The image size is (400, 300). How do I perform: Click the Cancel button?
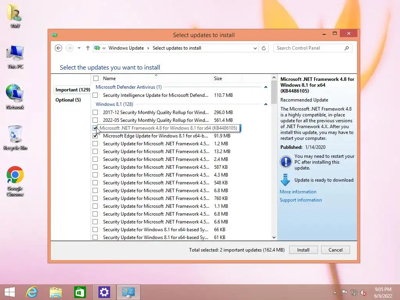[x=336, y=250]
